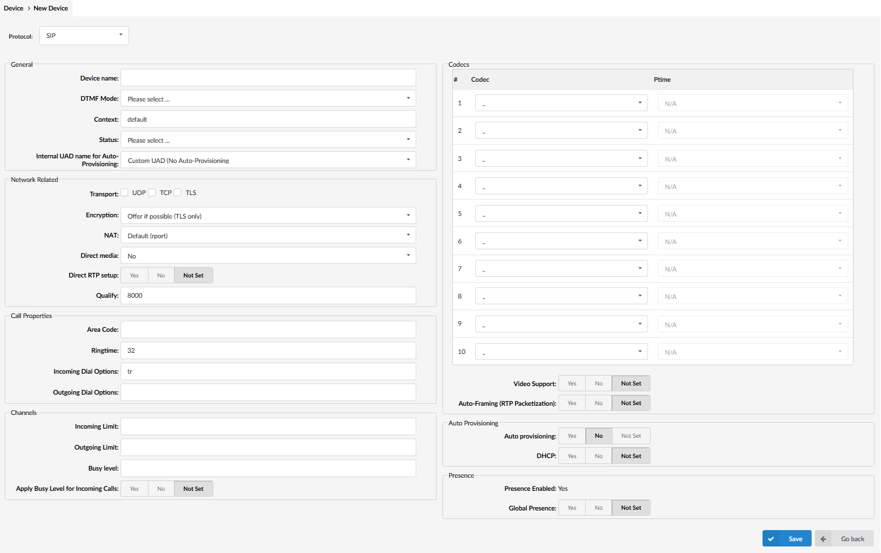881x553 pixels.
Task: Click the Device name input field
Action: (268, 78)
